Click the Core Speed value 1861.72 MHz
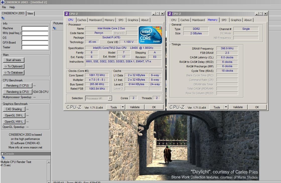The width and height of the screenshot is (281, 183). coord(97,75)
